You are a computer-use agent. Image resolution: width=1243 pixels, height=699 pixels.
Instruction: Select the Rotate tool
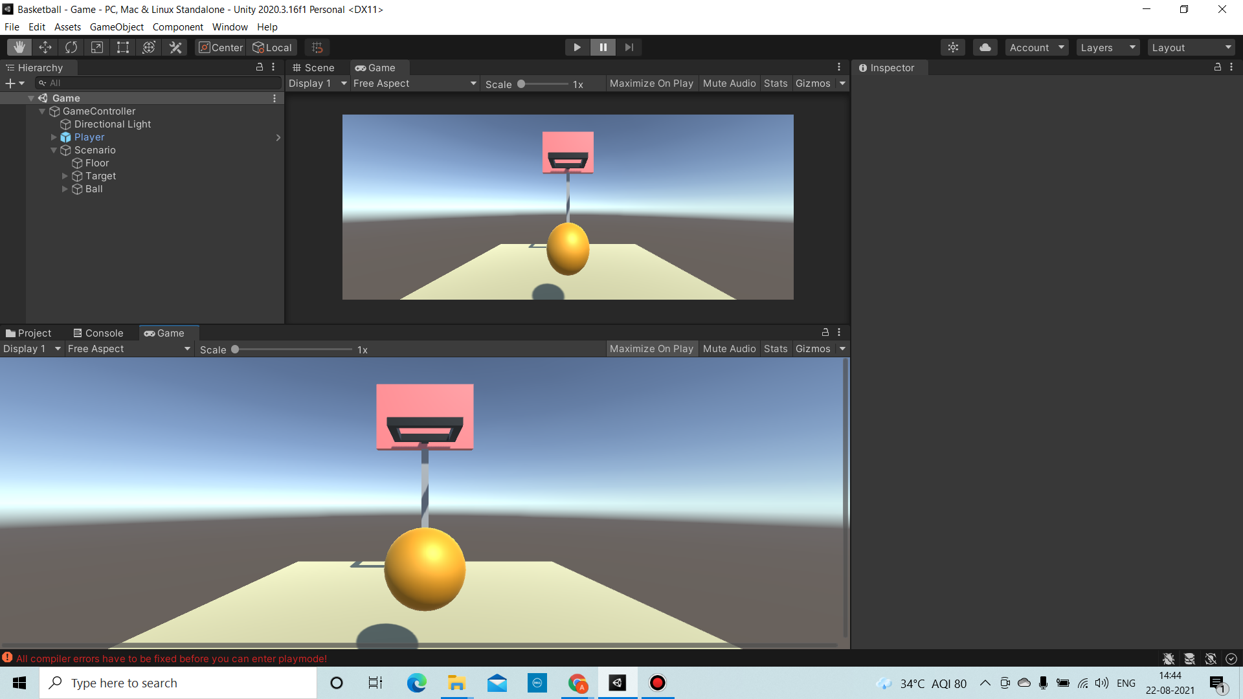[x=71, y=47]
